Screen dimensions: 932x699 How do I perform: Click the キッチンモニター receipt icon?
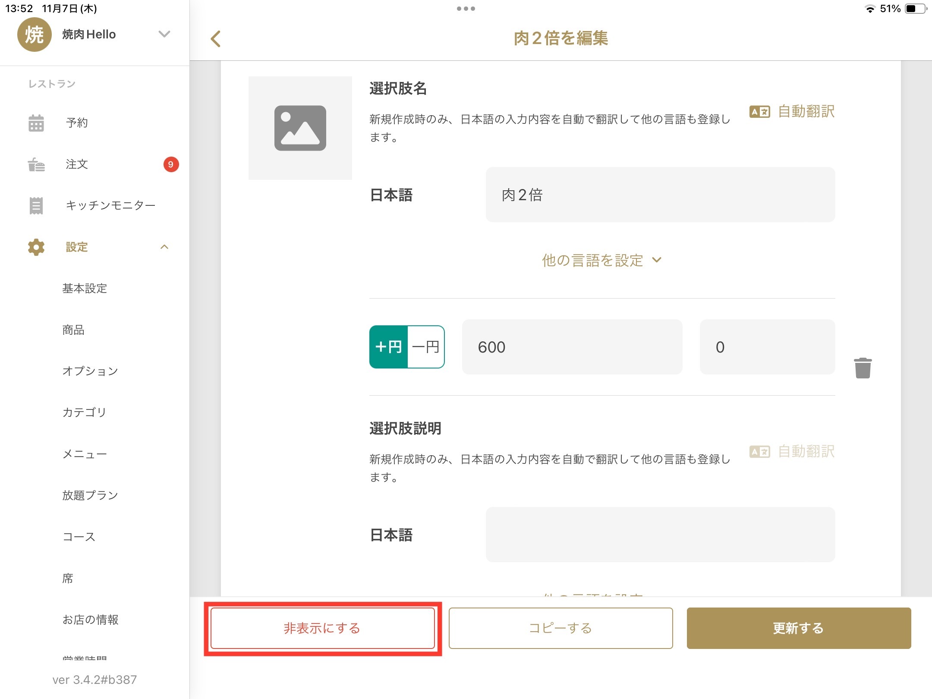36,205
